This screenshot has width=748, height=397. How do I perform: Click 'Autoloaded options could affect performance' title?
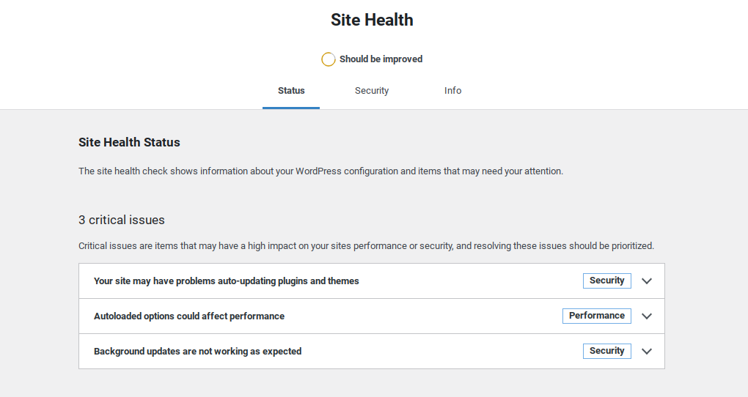(x=189, y=316)
